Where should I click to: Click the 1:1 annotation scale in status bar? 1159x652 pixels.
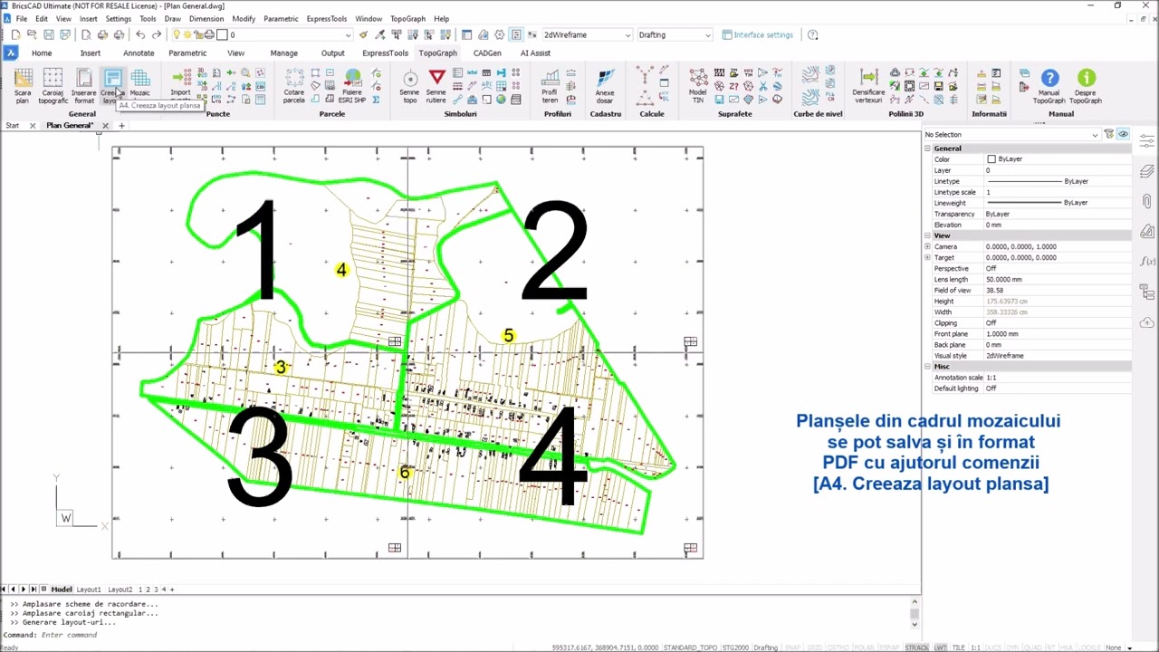pyautogui.click(x=976, y=647)
